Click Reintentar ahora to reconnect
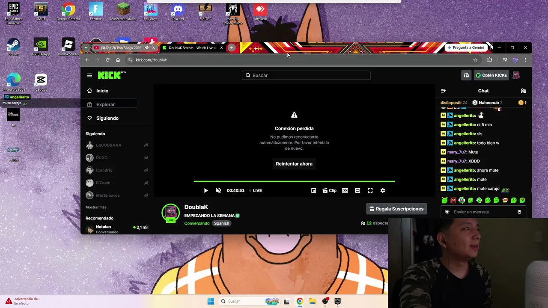This screenshot has width=548, height=308. coord(294,164)
